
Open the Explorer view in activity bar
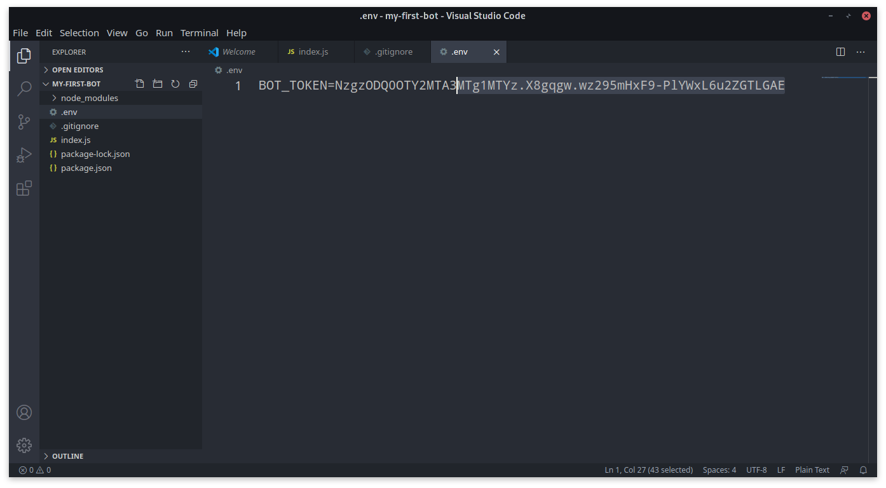(x=24, y=56)
